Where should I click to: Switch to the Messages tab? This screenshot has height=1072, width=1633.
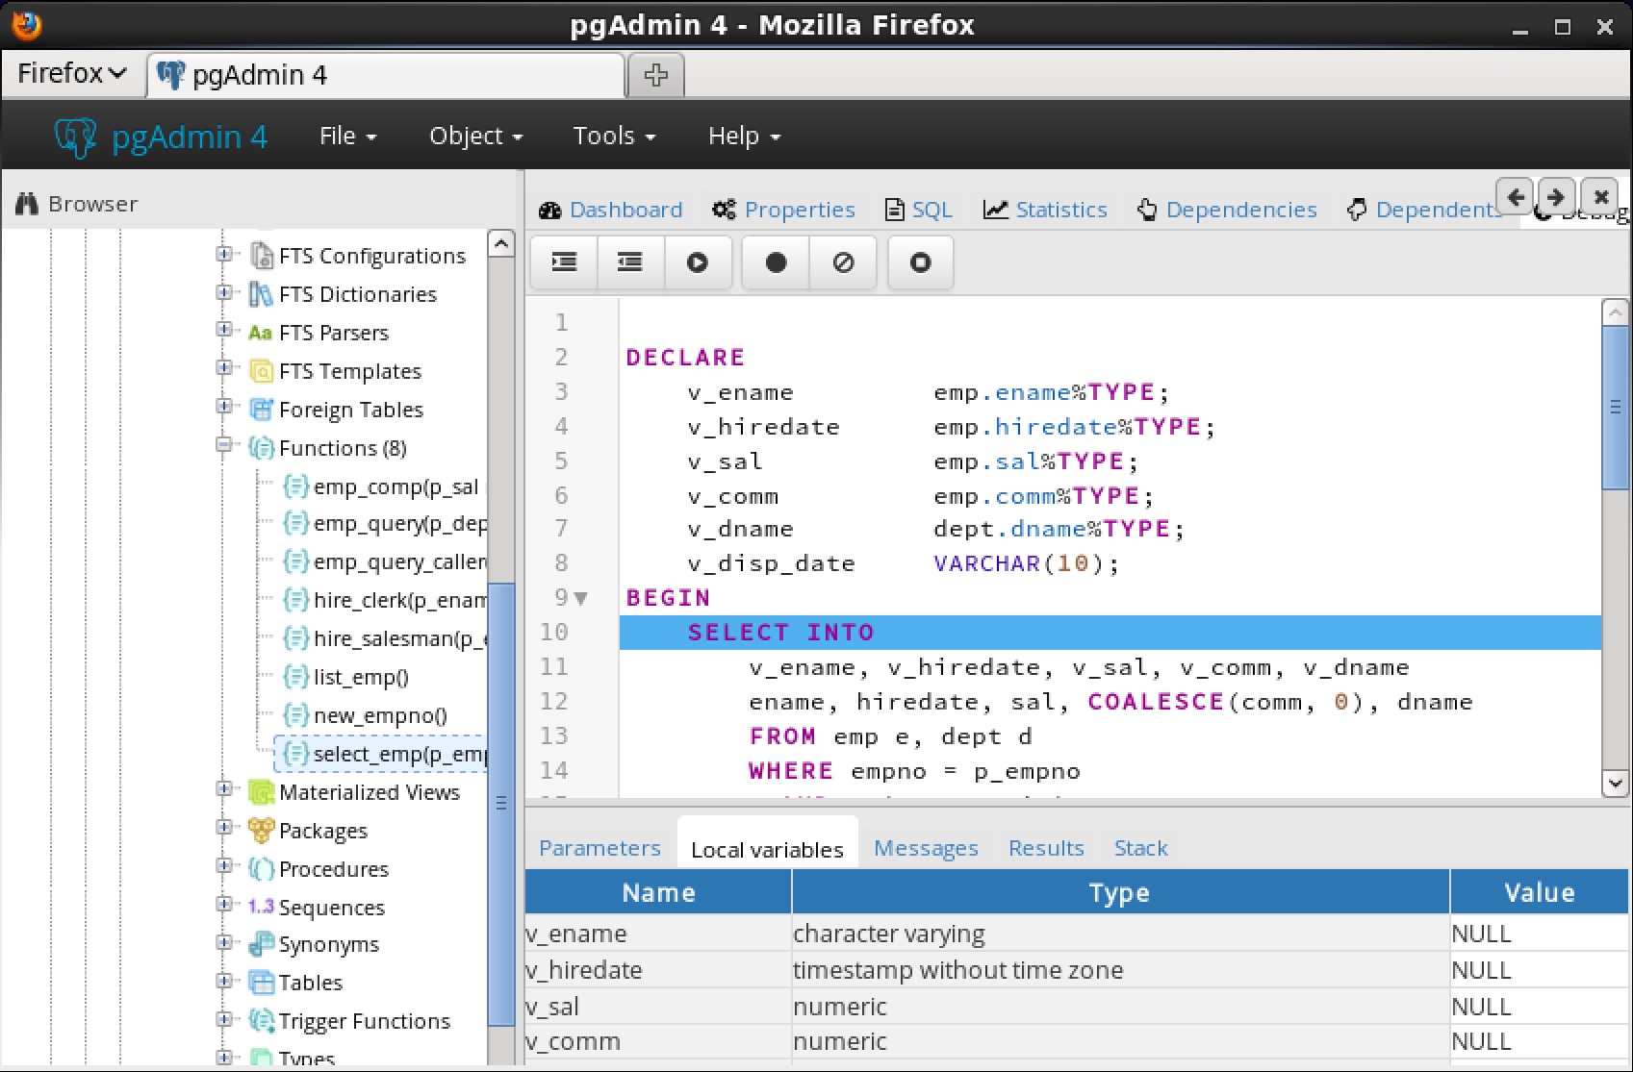[925, 848]
